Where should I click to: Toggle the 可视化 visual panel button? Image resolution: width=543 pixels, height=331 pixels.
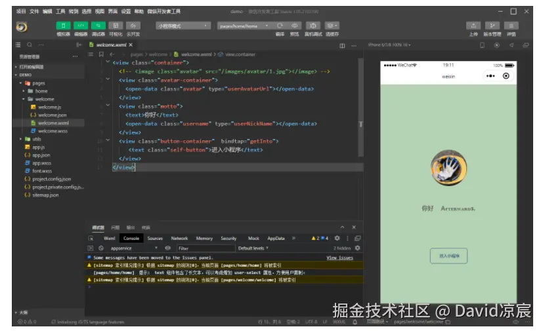(x=116, y=26)
